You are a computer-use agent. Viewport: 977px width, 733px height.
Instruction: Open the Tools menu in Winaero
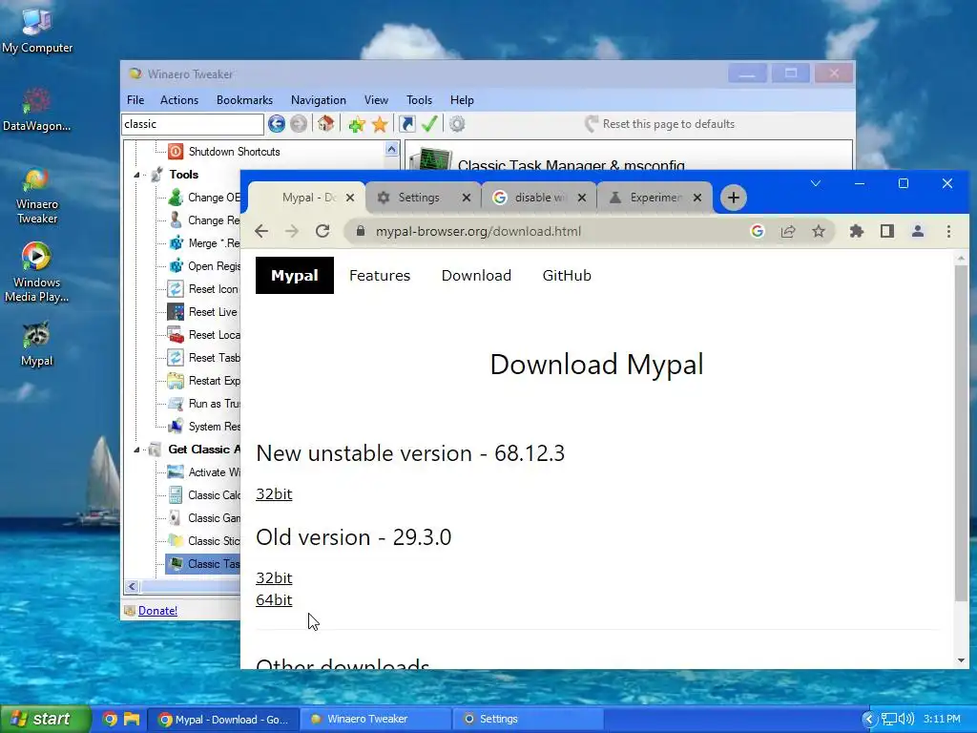click(x=419, y=99)
